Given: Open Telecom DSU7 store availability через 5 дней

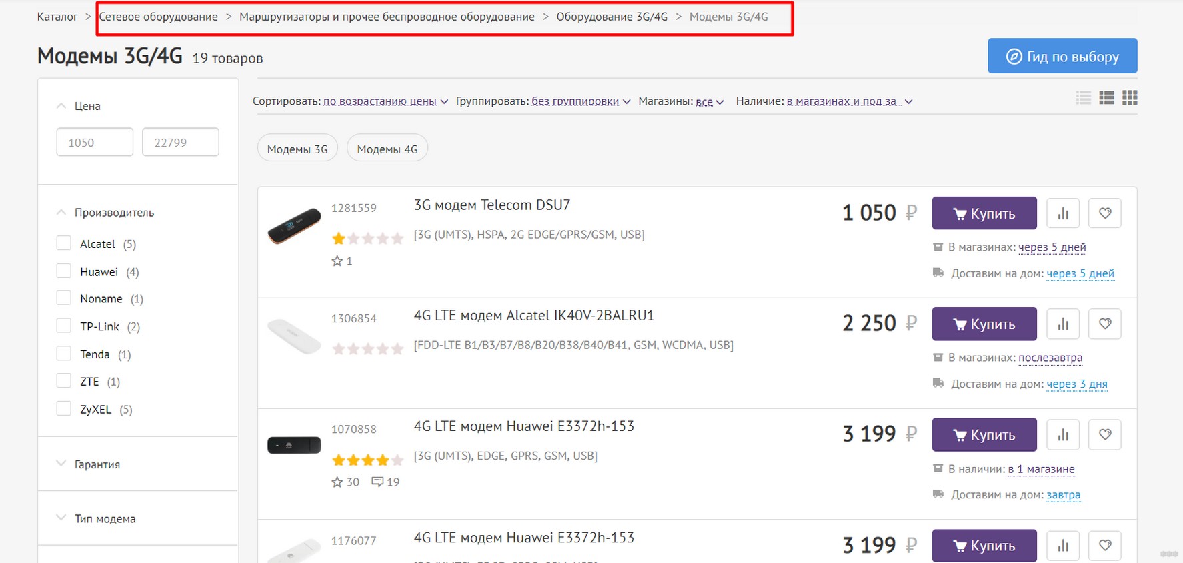Looking at the screenshot, I should [1052, 247].
